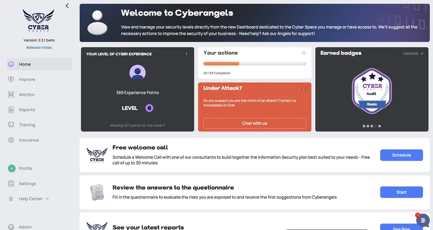
Task: Open the Home menu item
Action: [25, 64]
